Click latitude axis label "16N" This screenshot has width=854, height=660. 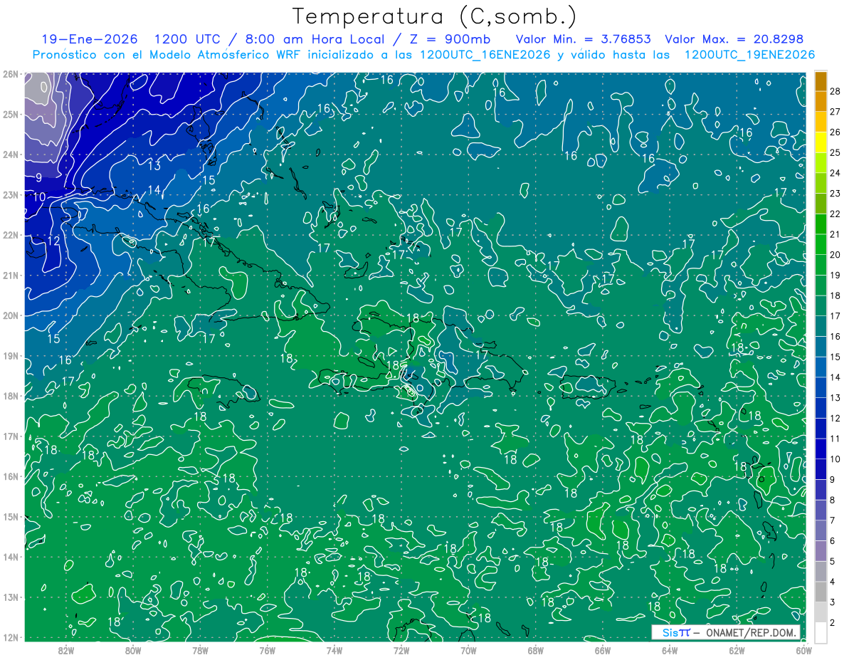tap(10, 476)
